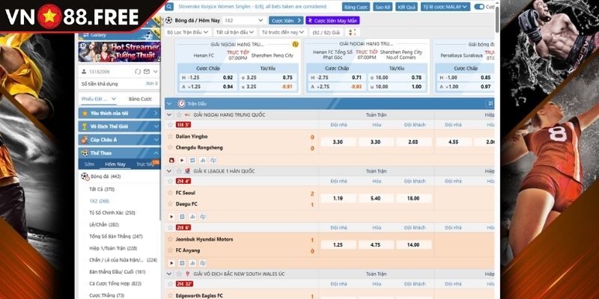The width and height of the screenshot is (599, 299).
Task: Click the soccer ball icon next to Bóng đá (443)
Action: (84, 176)
